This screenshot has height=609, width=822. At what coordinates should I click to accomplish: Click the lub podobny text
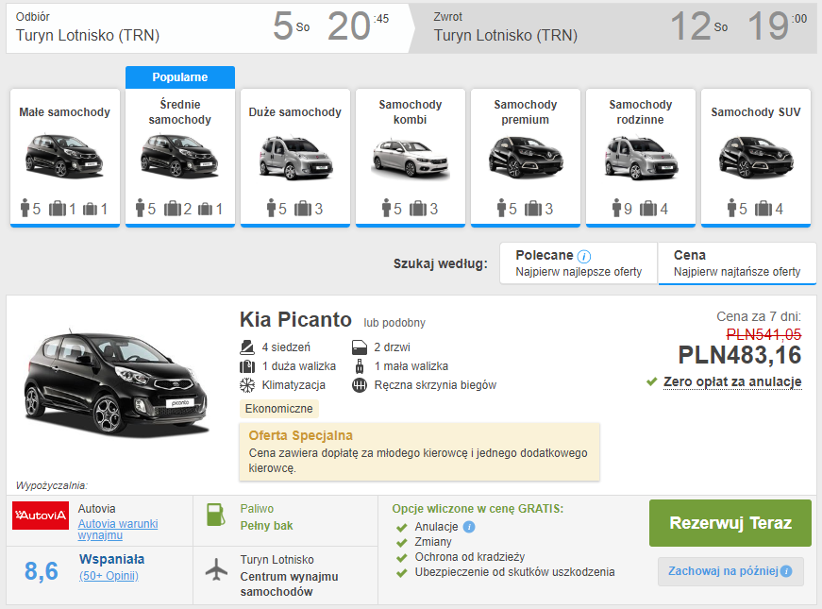pyautogui.click(x=394, y=323)
